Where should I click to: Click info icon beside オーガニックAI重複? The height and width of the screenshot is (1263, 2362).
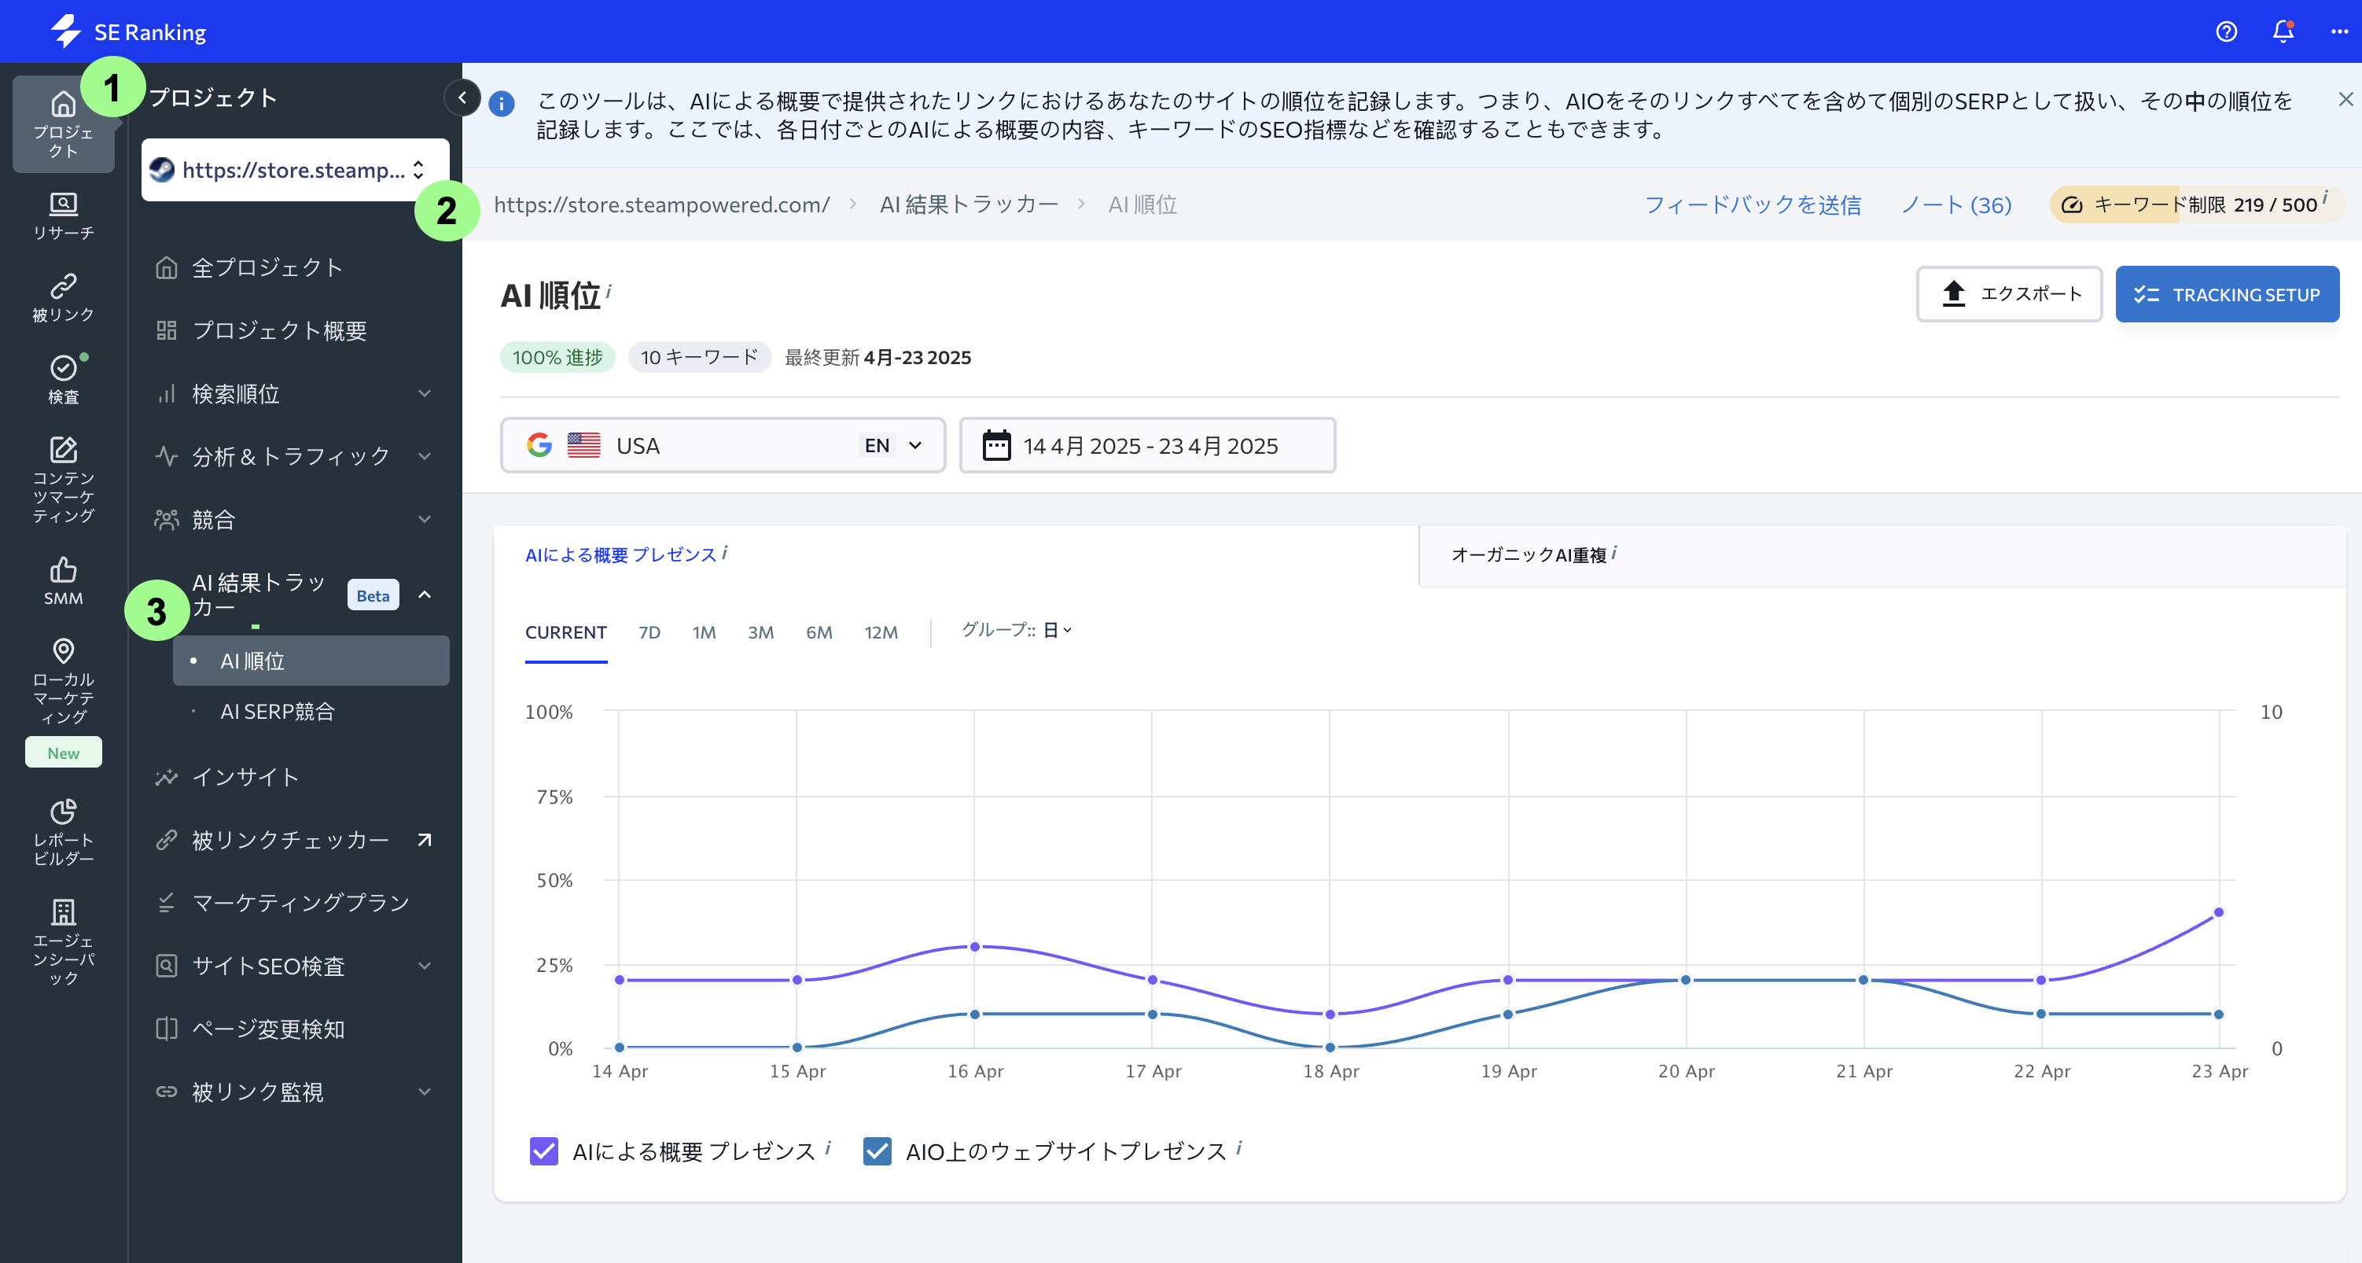[1613, 552]
